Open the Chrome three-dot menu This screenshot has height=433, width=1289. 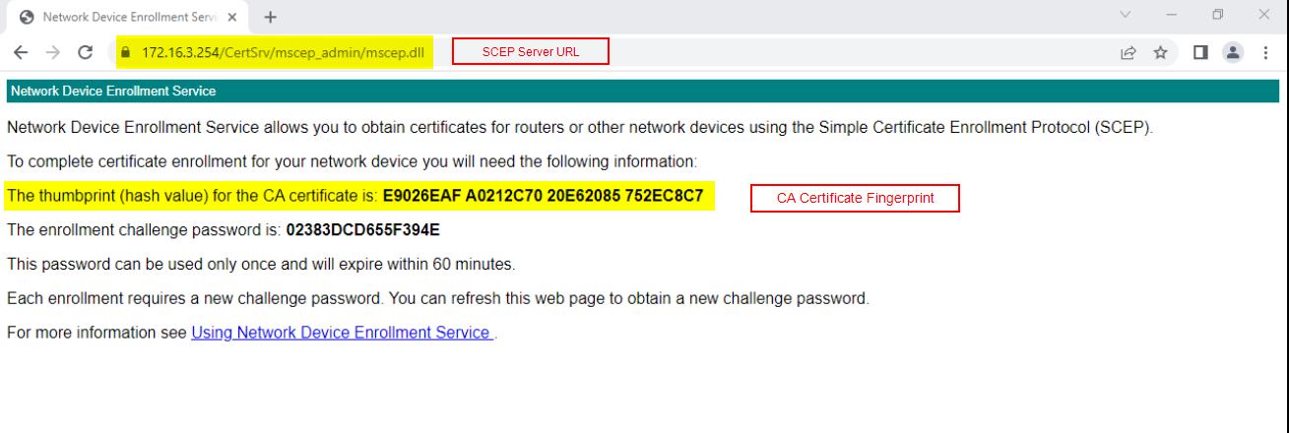1265,53
